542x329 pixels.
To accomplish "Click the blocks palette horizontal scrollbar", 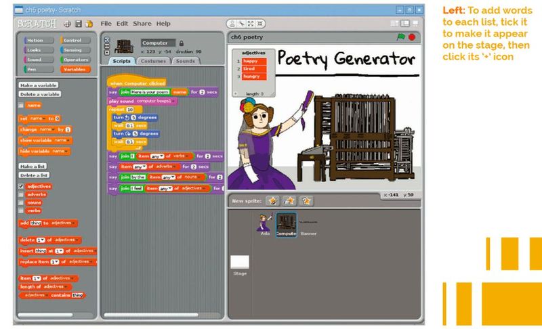I will pyautogui.click(x=45, y=315).
